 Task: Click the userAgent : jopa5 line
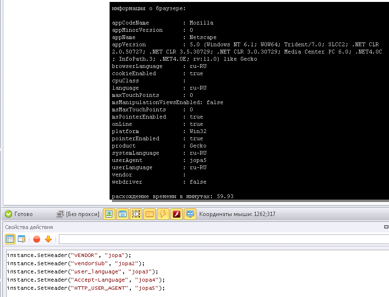(x=159, y=160)
